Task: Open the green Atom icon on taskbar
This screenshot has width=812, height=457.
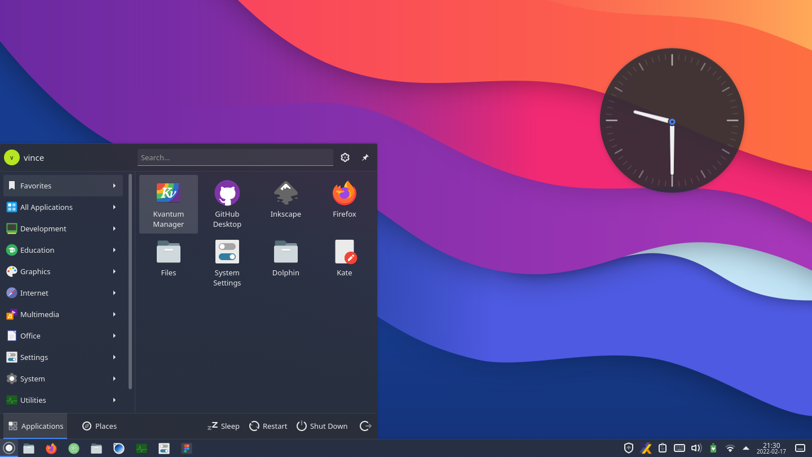Action: (x=74, y=449)
